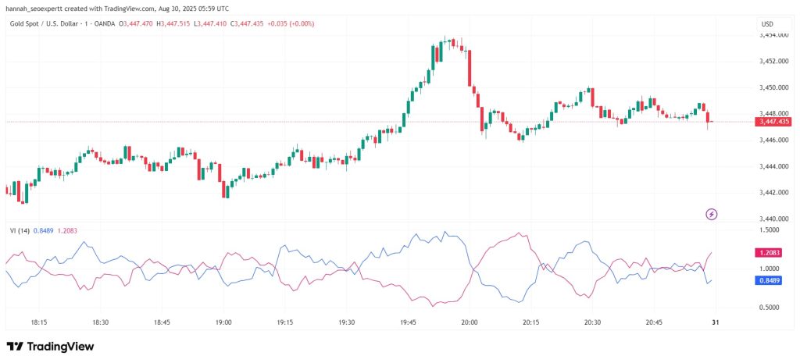800x363 pixels.
Task: Click the USD currency button
Action: click(x=767, y=24)
